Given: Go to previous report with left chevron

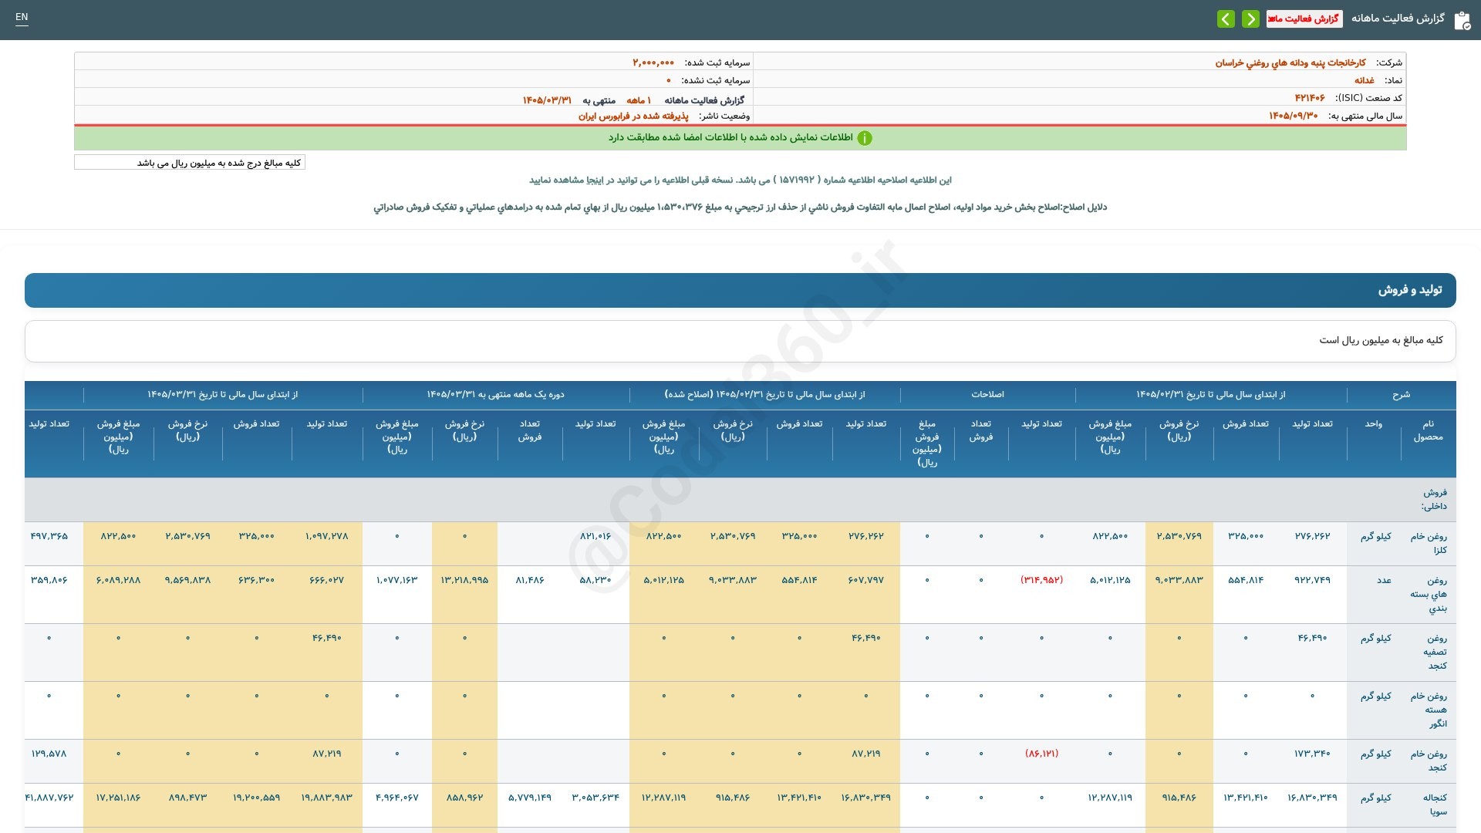Looking at the screenshot, I should 1226,19.
